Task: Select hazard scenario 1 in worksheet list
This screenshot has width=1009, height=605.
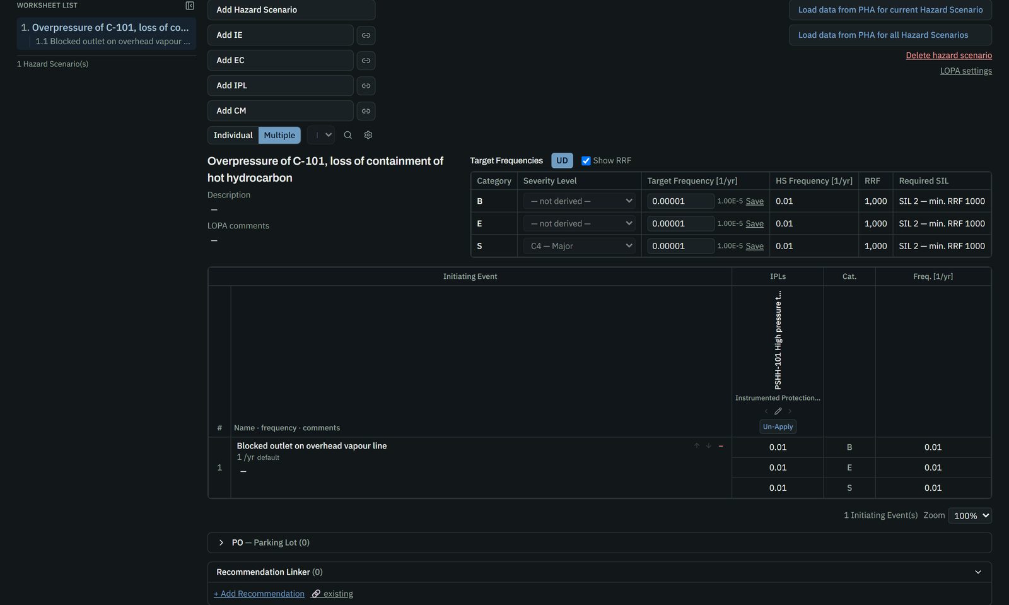Action: [106, 28]
